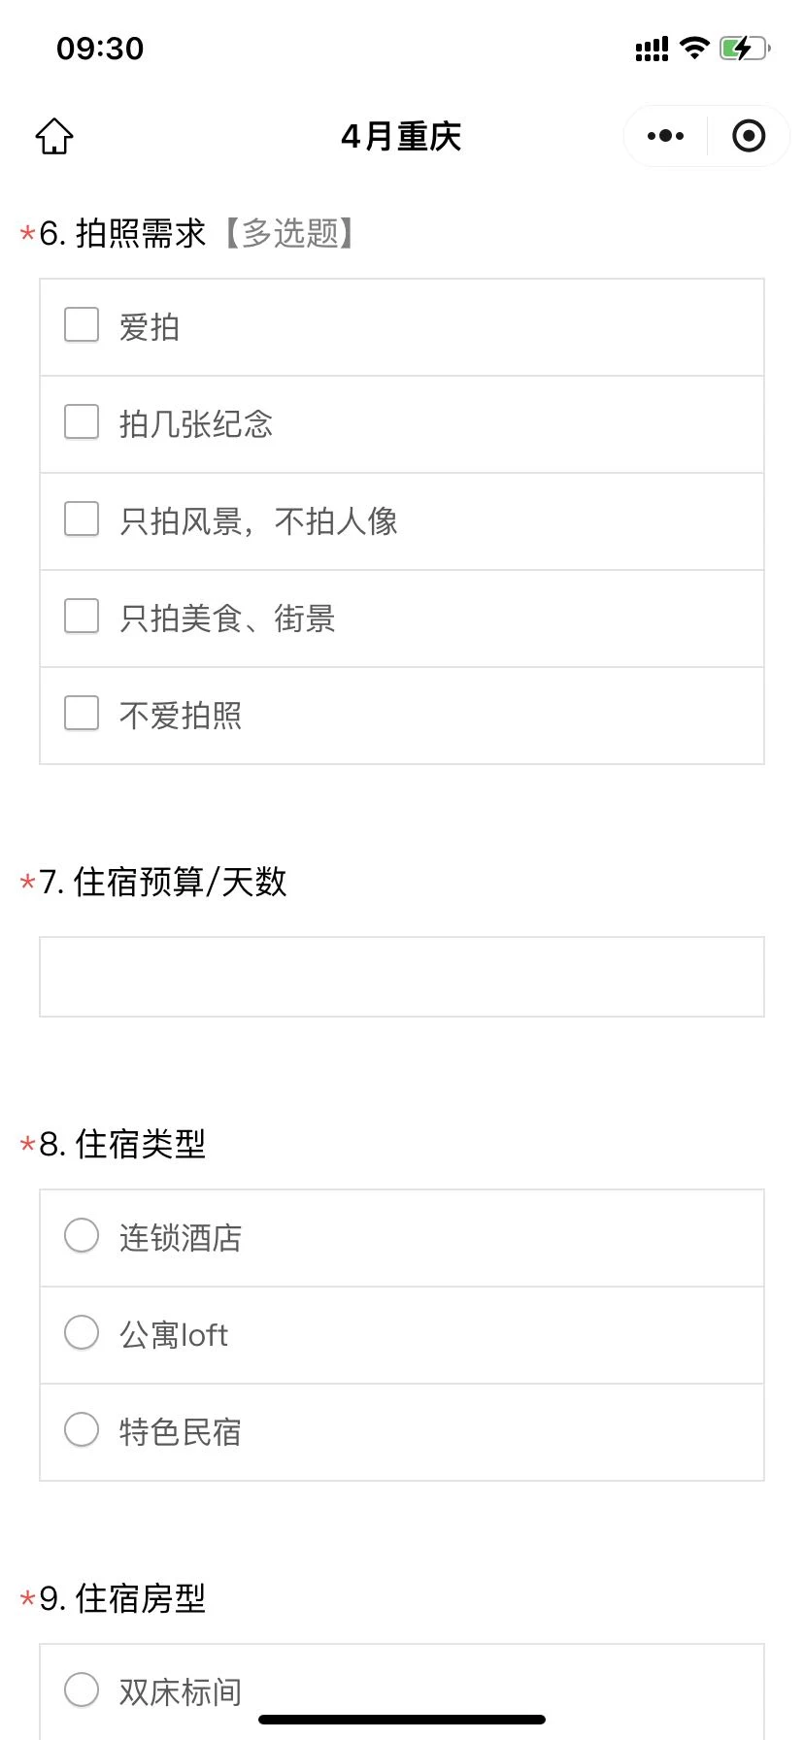This screenshot has width=804, height=1740.
Task: Select the 公寓loft radio option
Action: (82, 1333)
